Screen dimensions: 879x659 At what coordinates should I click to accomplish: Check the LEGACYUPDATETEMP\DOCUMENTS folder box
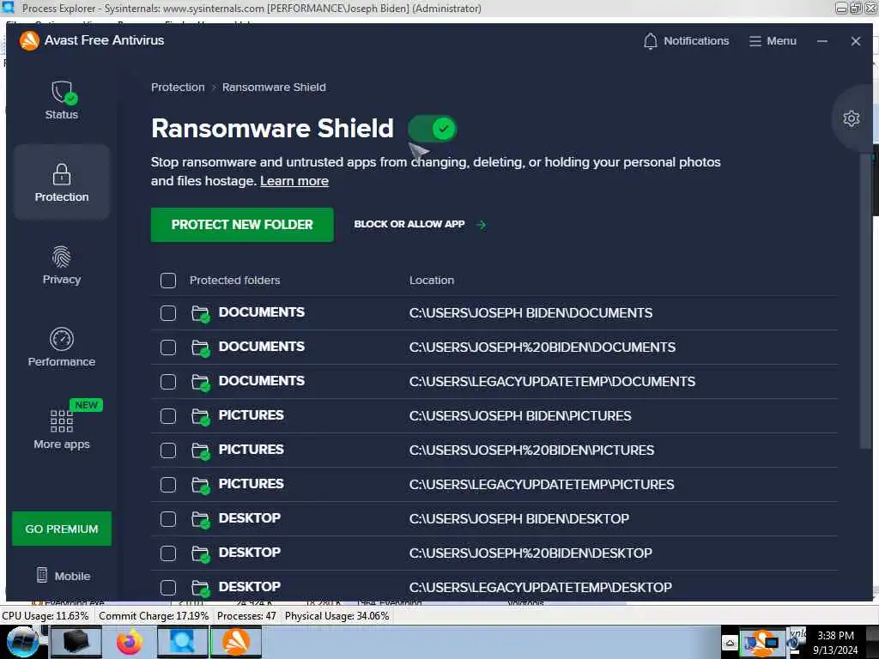tap(168, 382)
